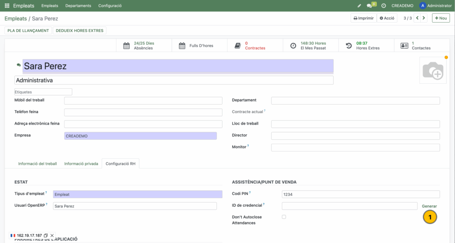The height and width of the screenshot is (243, 455).
Task: Open the Acció dropdown button
Action: [387, 18]
